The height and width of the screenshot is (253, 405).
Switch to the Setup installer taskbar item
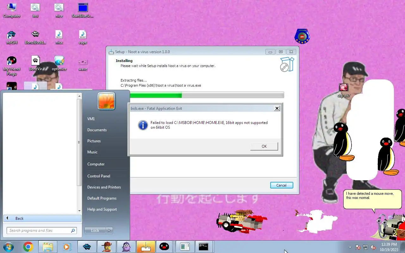(x=146, y=247)
